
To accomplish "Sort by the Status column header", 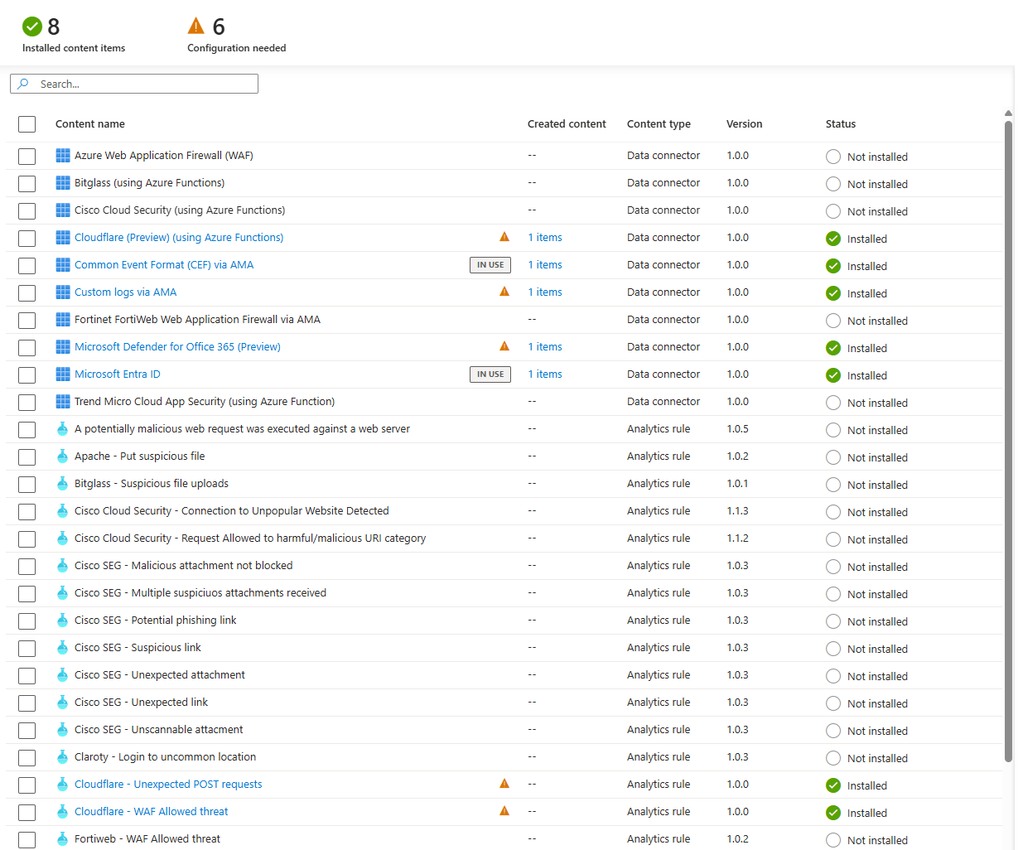I will pyautogui.click(x=841, y=124).
